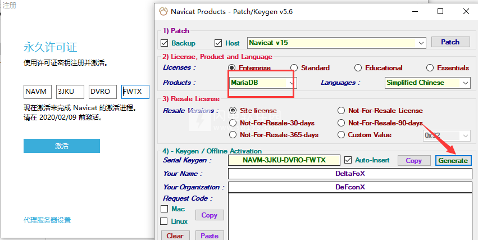
Task: Click the FWTX key field in registration window
Action: coord(135,92)
